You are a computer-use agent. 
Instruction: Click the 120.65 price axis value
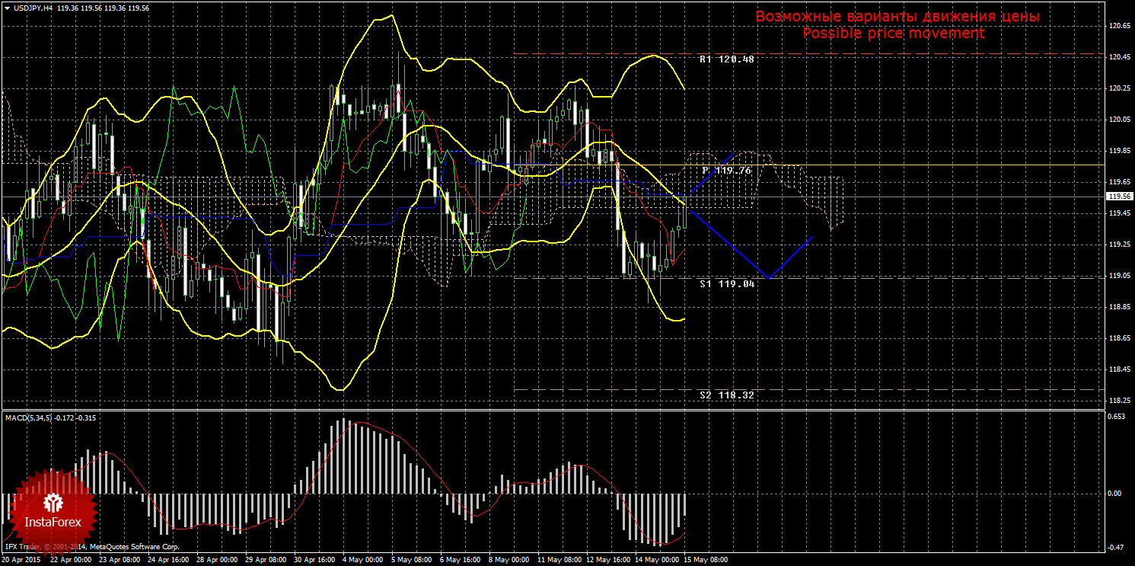[1118, 26]
